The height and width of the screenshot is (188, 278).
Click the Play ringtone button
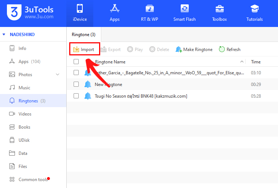[135, 49]
